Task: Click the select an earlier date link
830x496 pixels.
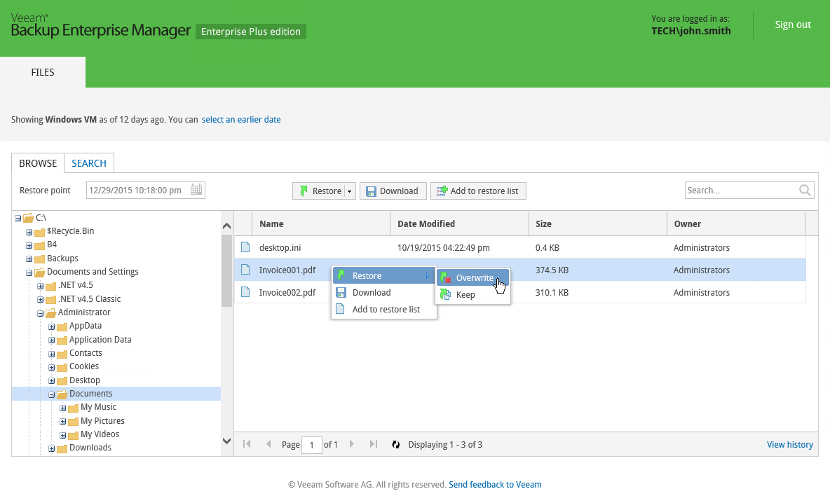Action: 241,120
